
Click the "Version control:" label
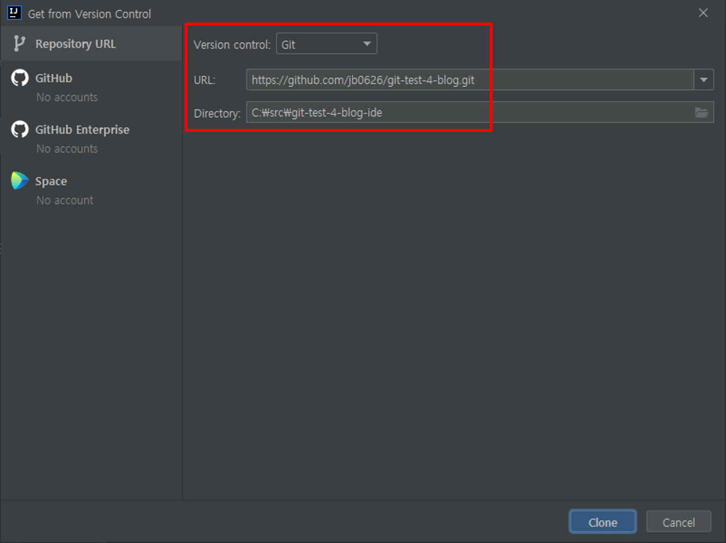pos(232,45)
